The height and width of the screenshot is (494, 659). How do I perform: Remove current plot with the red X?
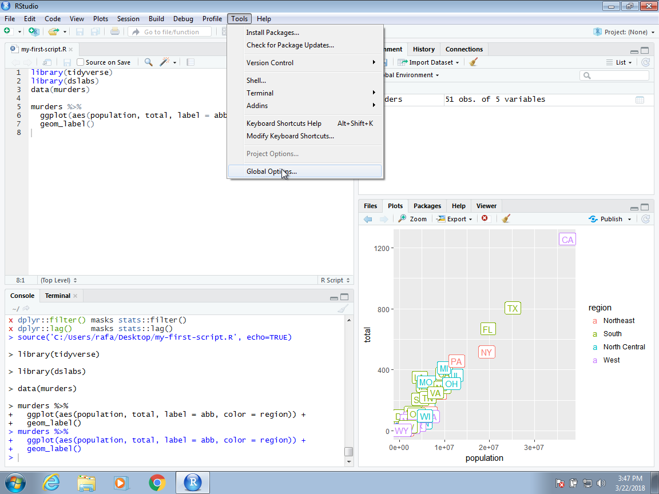click(484, 218)
